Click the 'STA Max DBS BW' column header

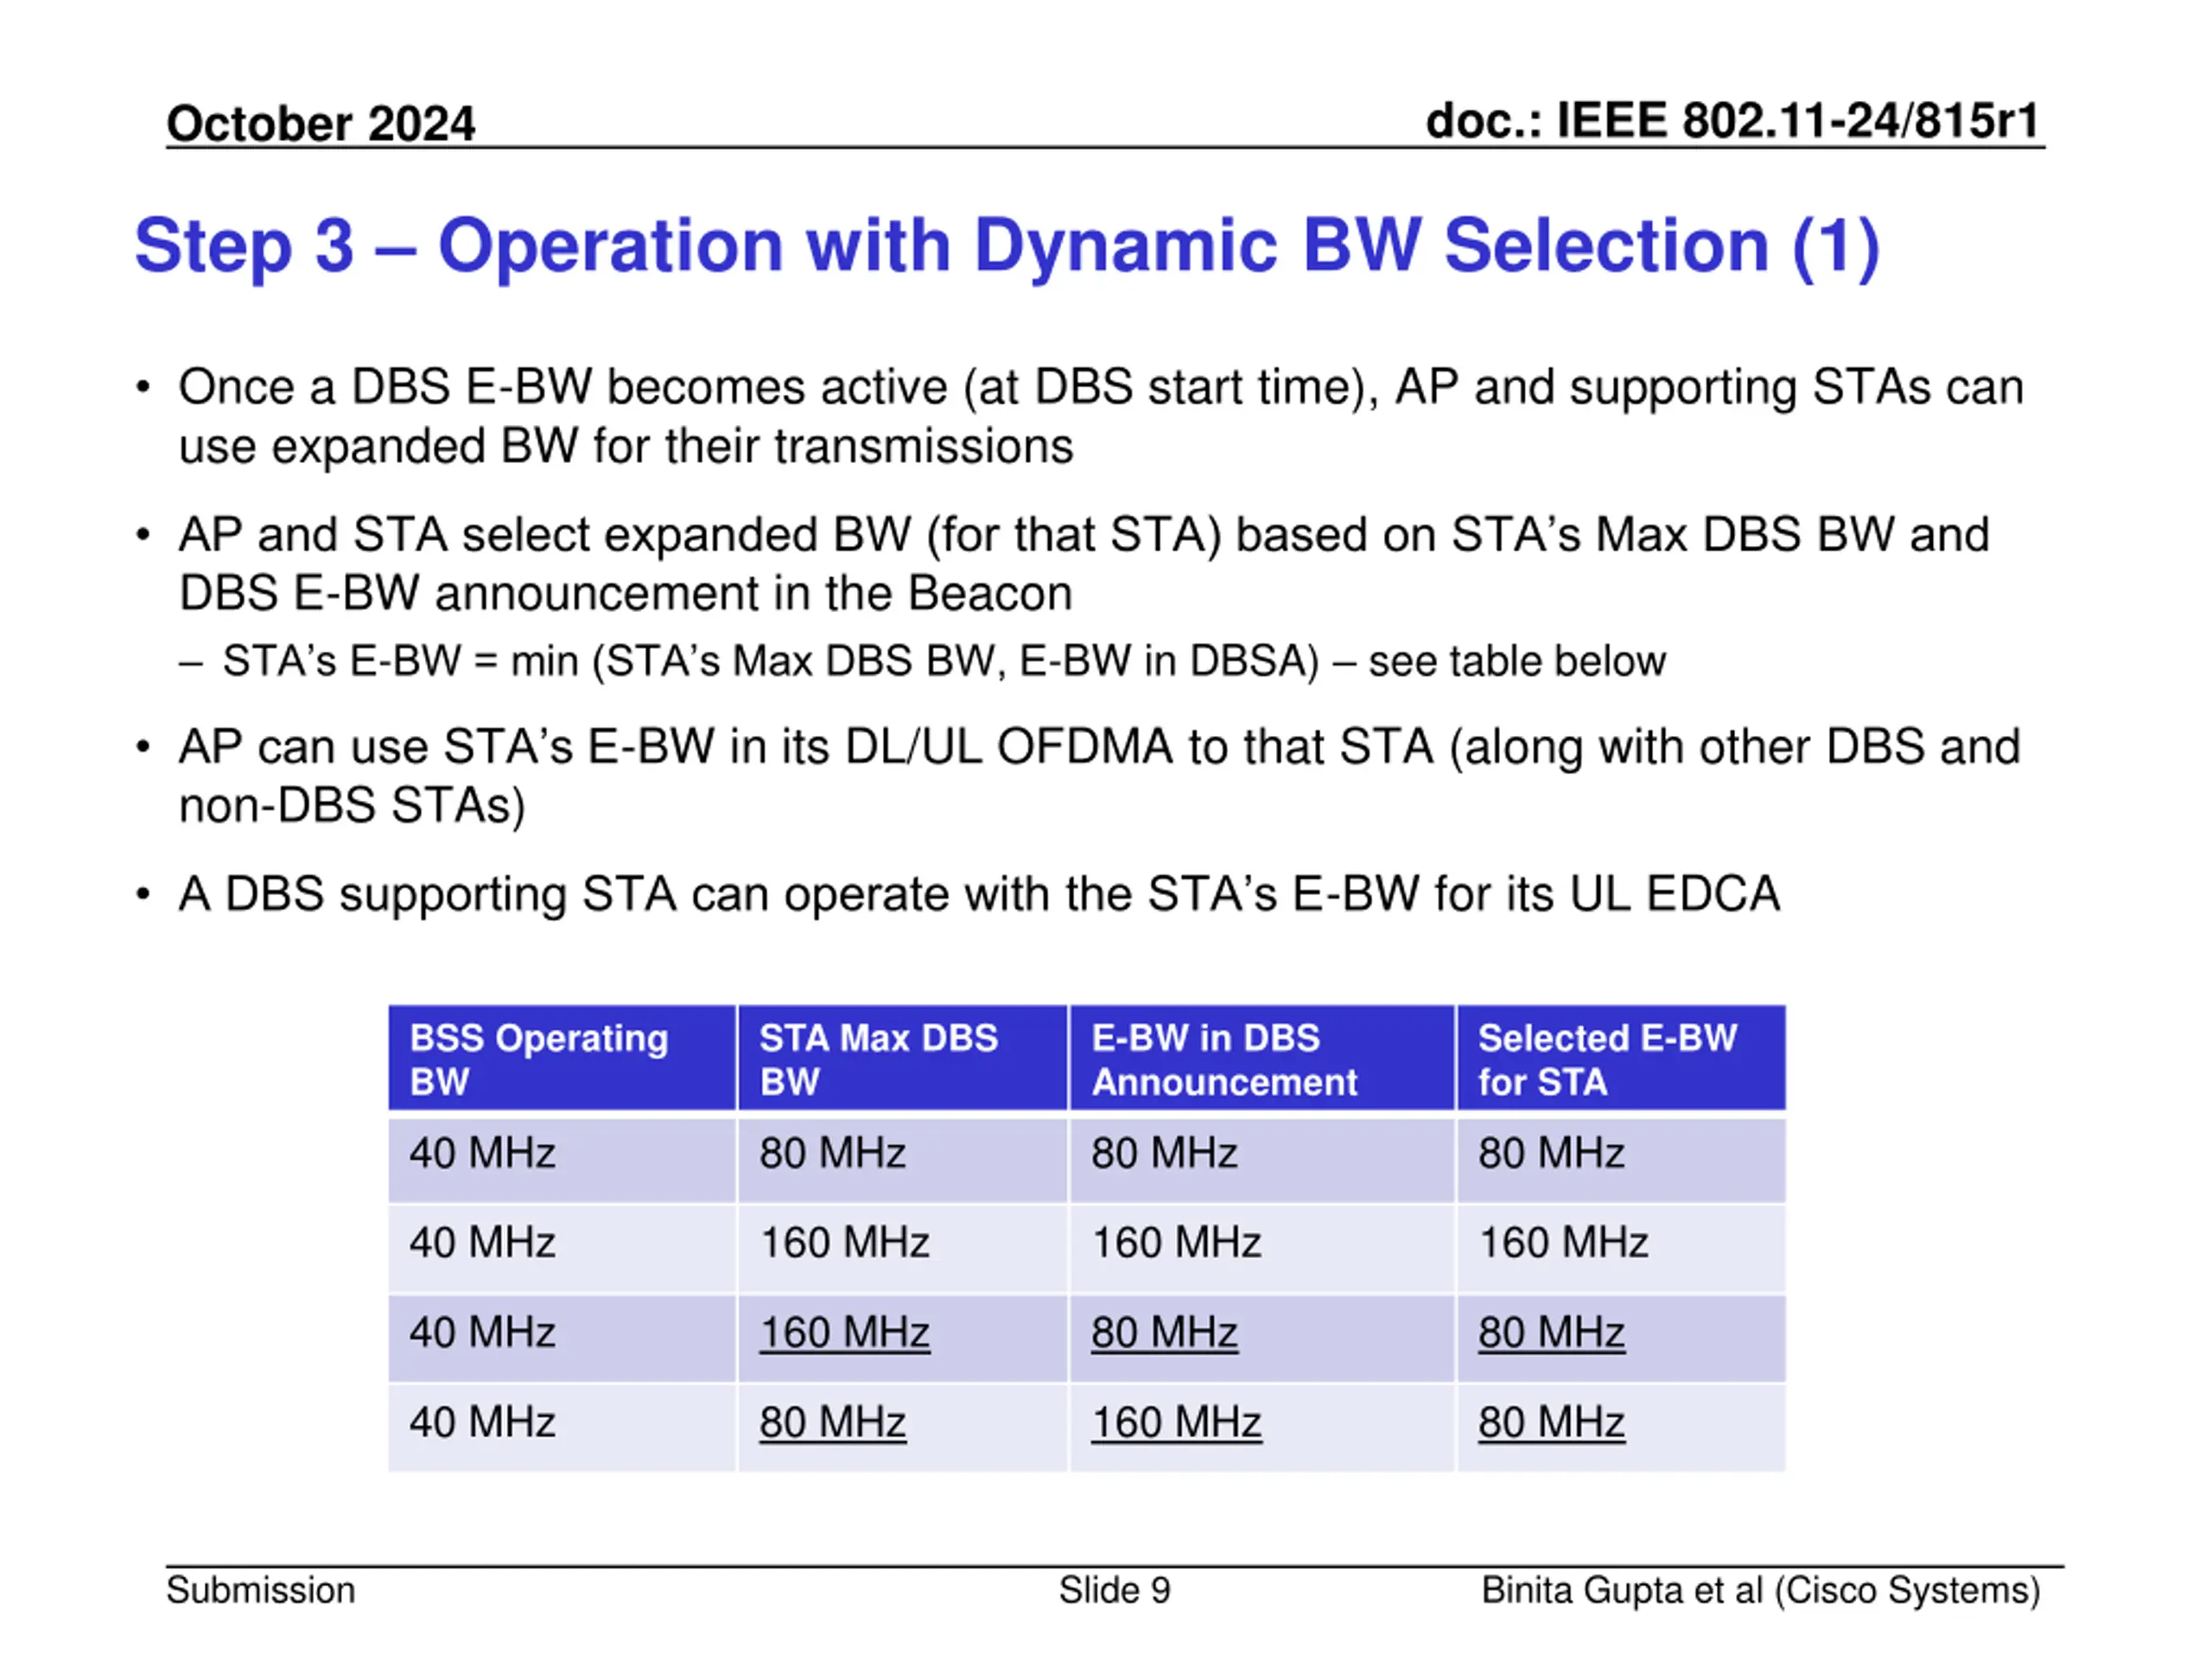(878, 1059)
